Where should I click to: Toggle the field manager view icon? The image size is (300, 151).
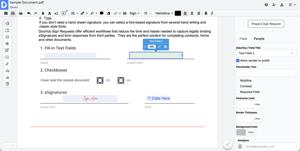tap(13, 13)
